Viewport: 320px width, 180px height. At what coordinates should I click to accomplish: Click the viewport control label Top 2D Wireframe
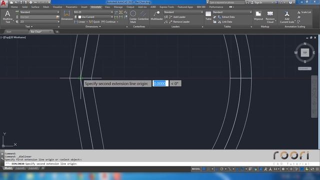click(13, 37)
